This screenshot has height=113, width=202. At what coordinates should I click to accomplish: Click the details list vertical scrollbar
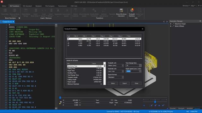pos(104,73)
